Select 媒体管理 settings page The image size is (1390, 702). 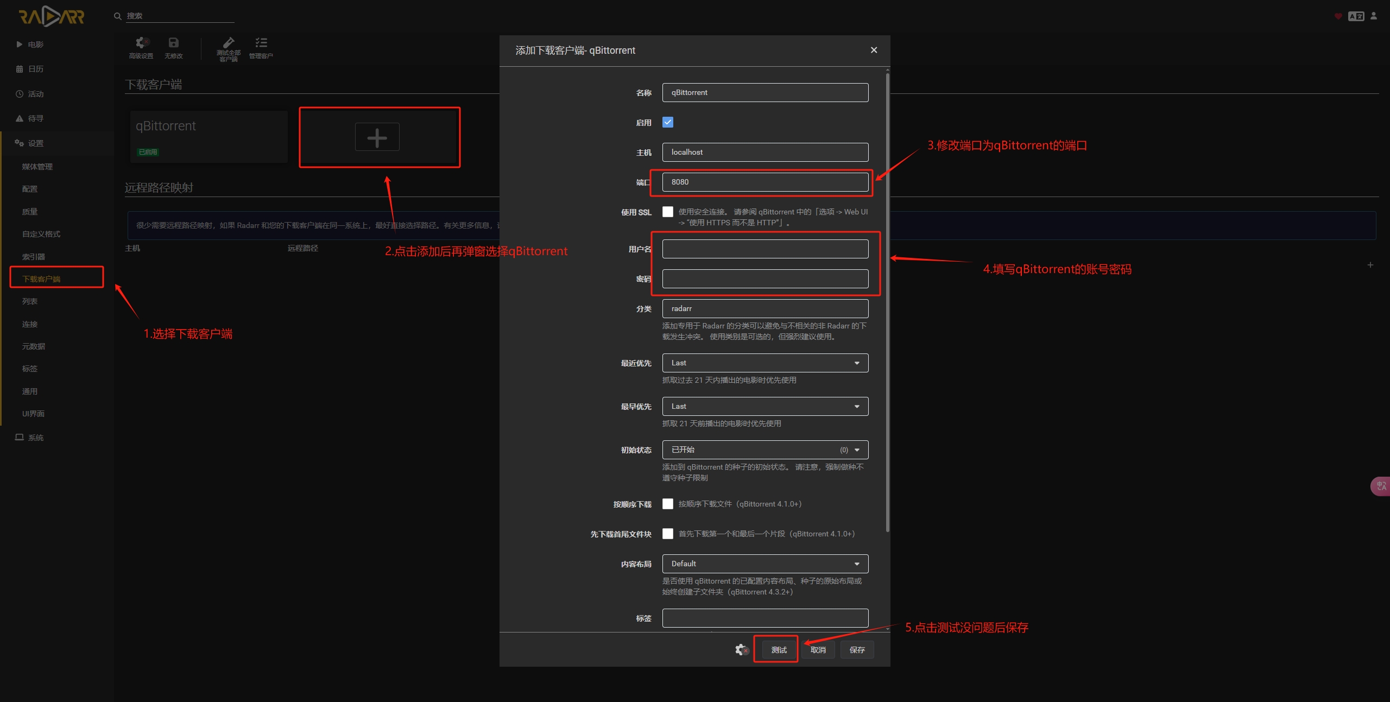click(37, 167)
